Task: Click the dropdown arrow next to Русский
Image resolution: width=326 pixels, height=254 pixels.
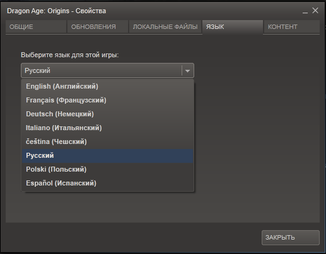Action: point(187,71)
